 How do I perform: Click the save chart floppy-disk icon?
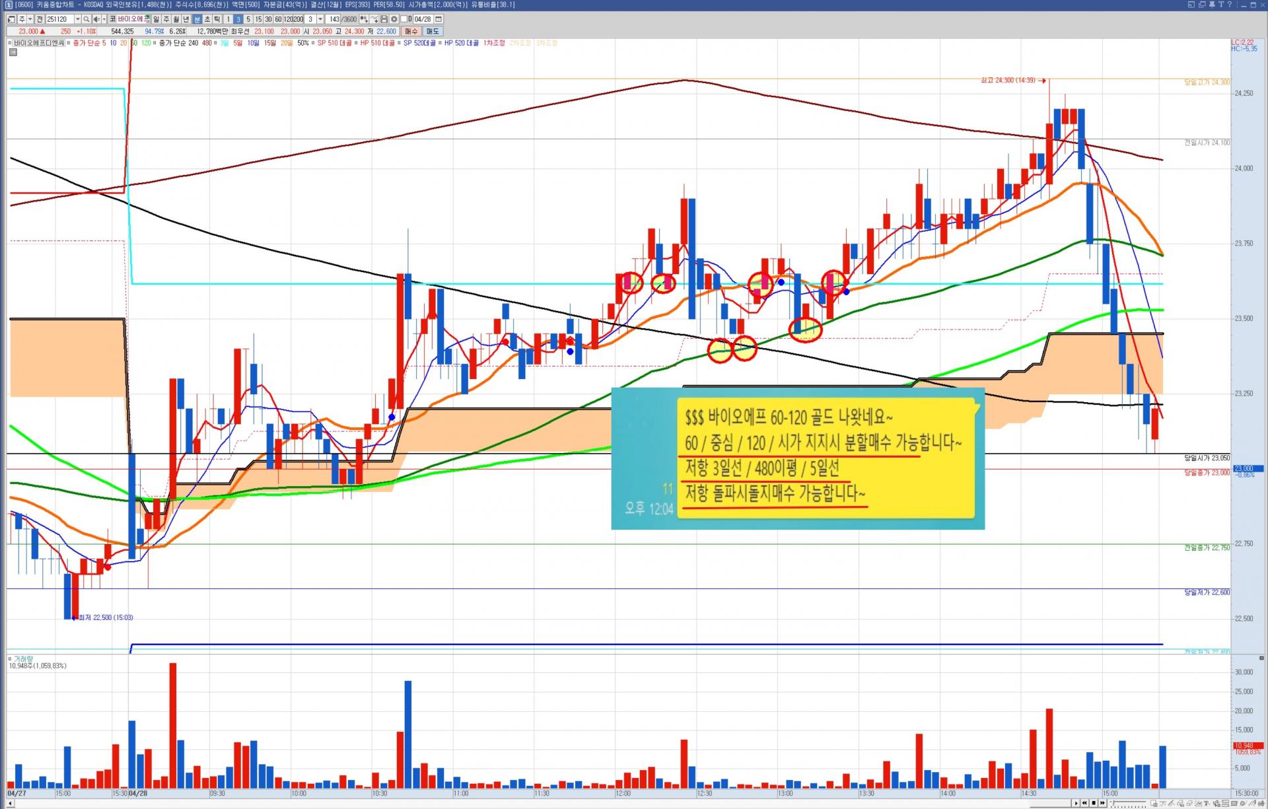pos(384,19)
